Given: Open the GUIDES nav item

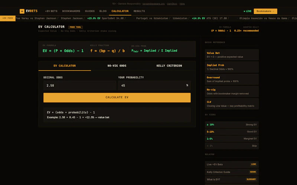Looking at the screenshot, I should click(90, 11).
